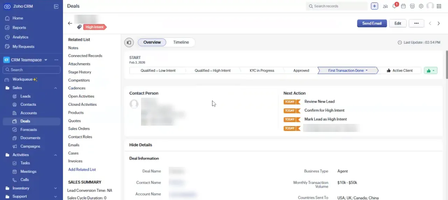Open the three-dots more actions menu
The width and height of the screenshot is (448, 200).
pos(416,23)
